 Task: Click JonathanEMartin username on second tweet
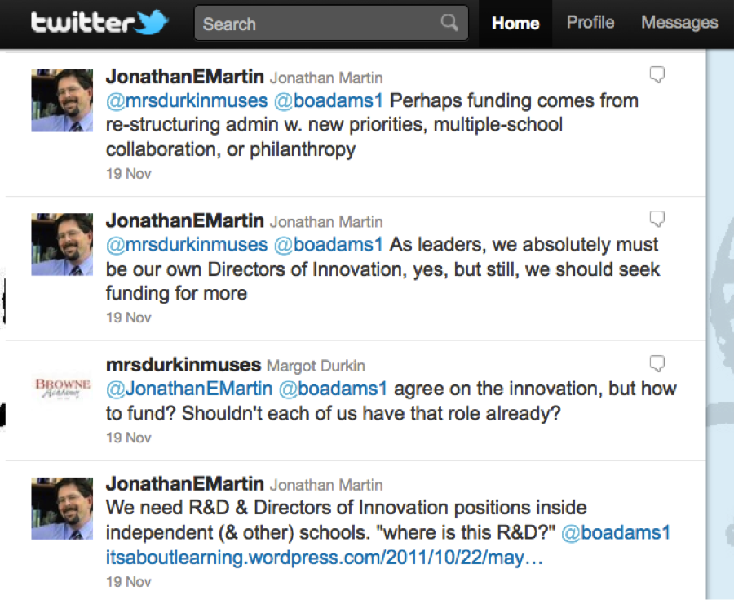coord(184,220)
